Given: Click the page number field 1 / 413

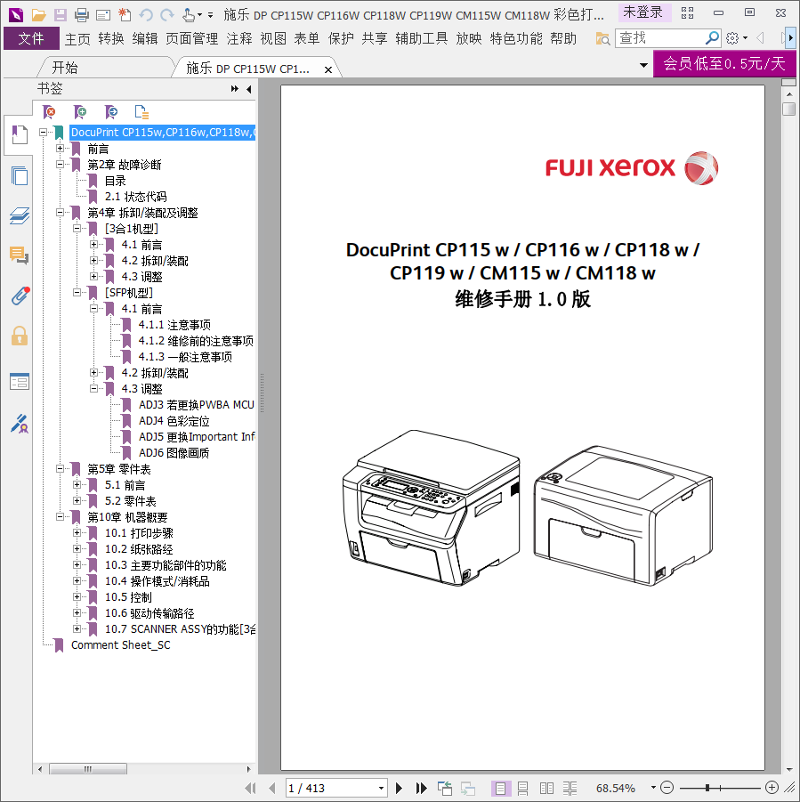Looking at the screenshot, I should click(x=331, y=788).
